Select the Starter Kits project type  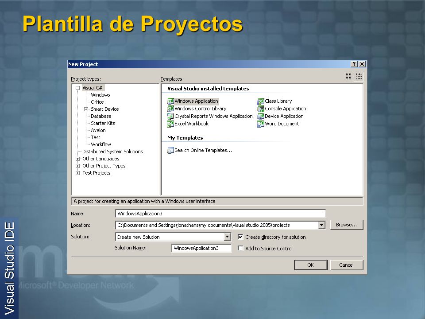point(103,123)
